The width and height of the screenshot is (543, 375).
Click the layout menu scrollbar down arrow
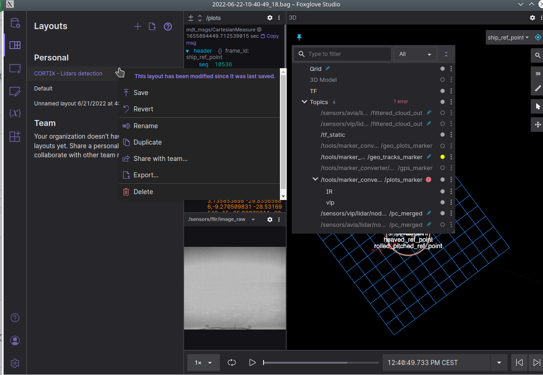click(x=283, y=196)
